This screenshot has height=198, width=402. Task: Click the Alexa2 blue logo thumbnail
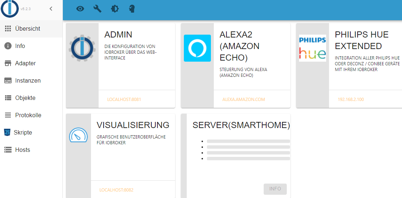coord(197,48)
